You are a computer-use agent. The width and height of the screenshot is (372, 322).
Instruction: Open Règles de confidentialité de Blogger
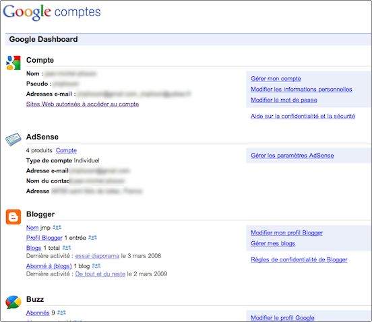pos(299,259)
